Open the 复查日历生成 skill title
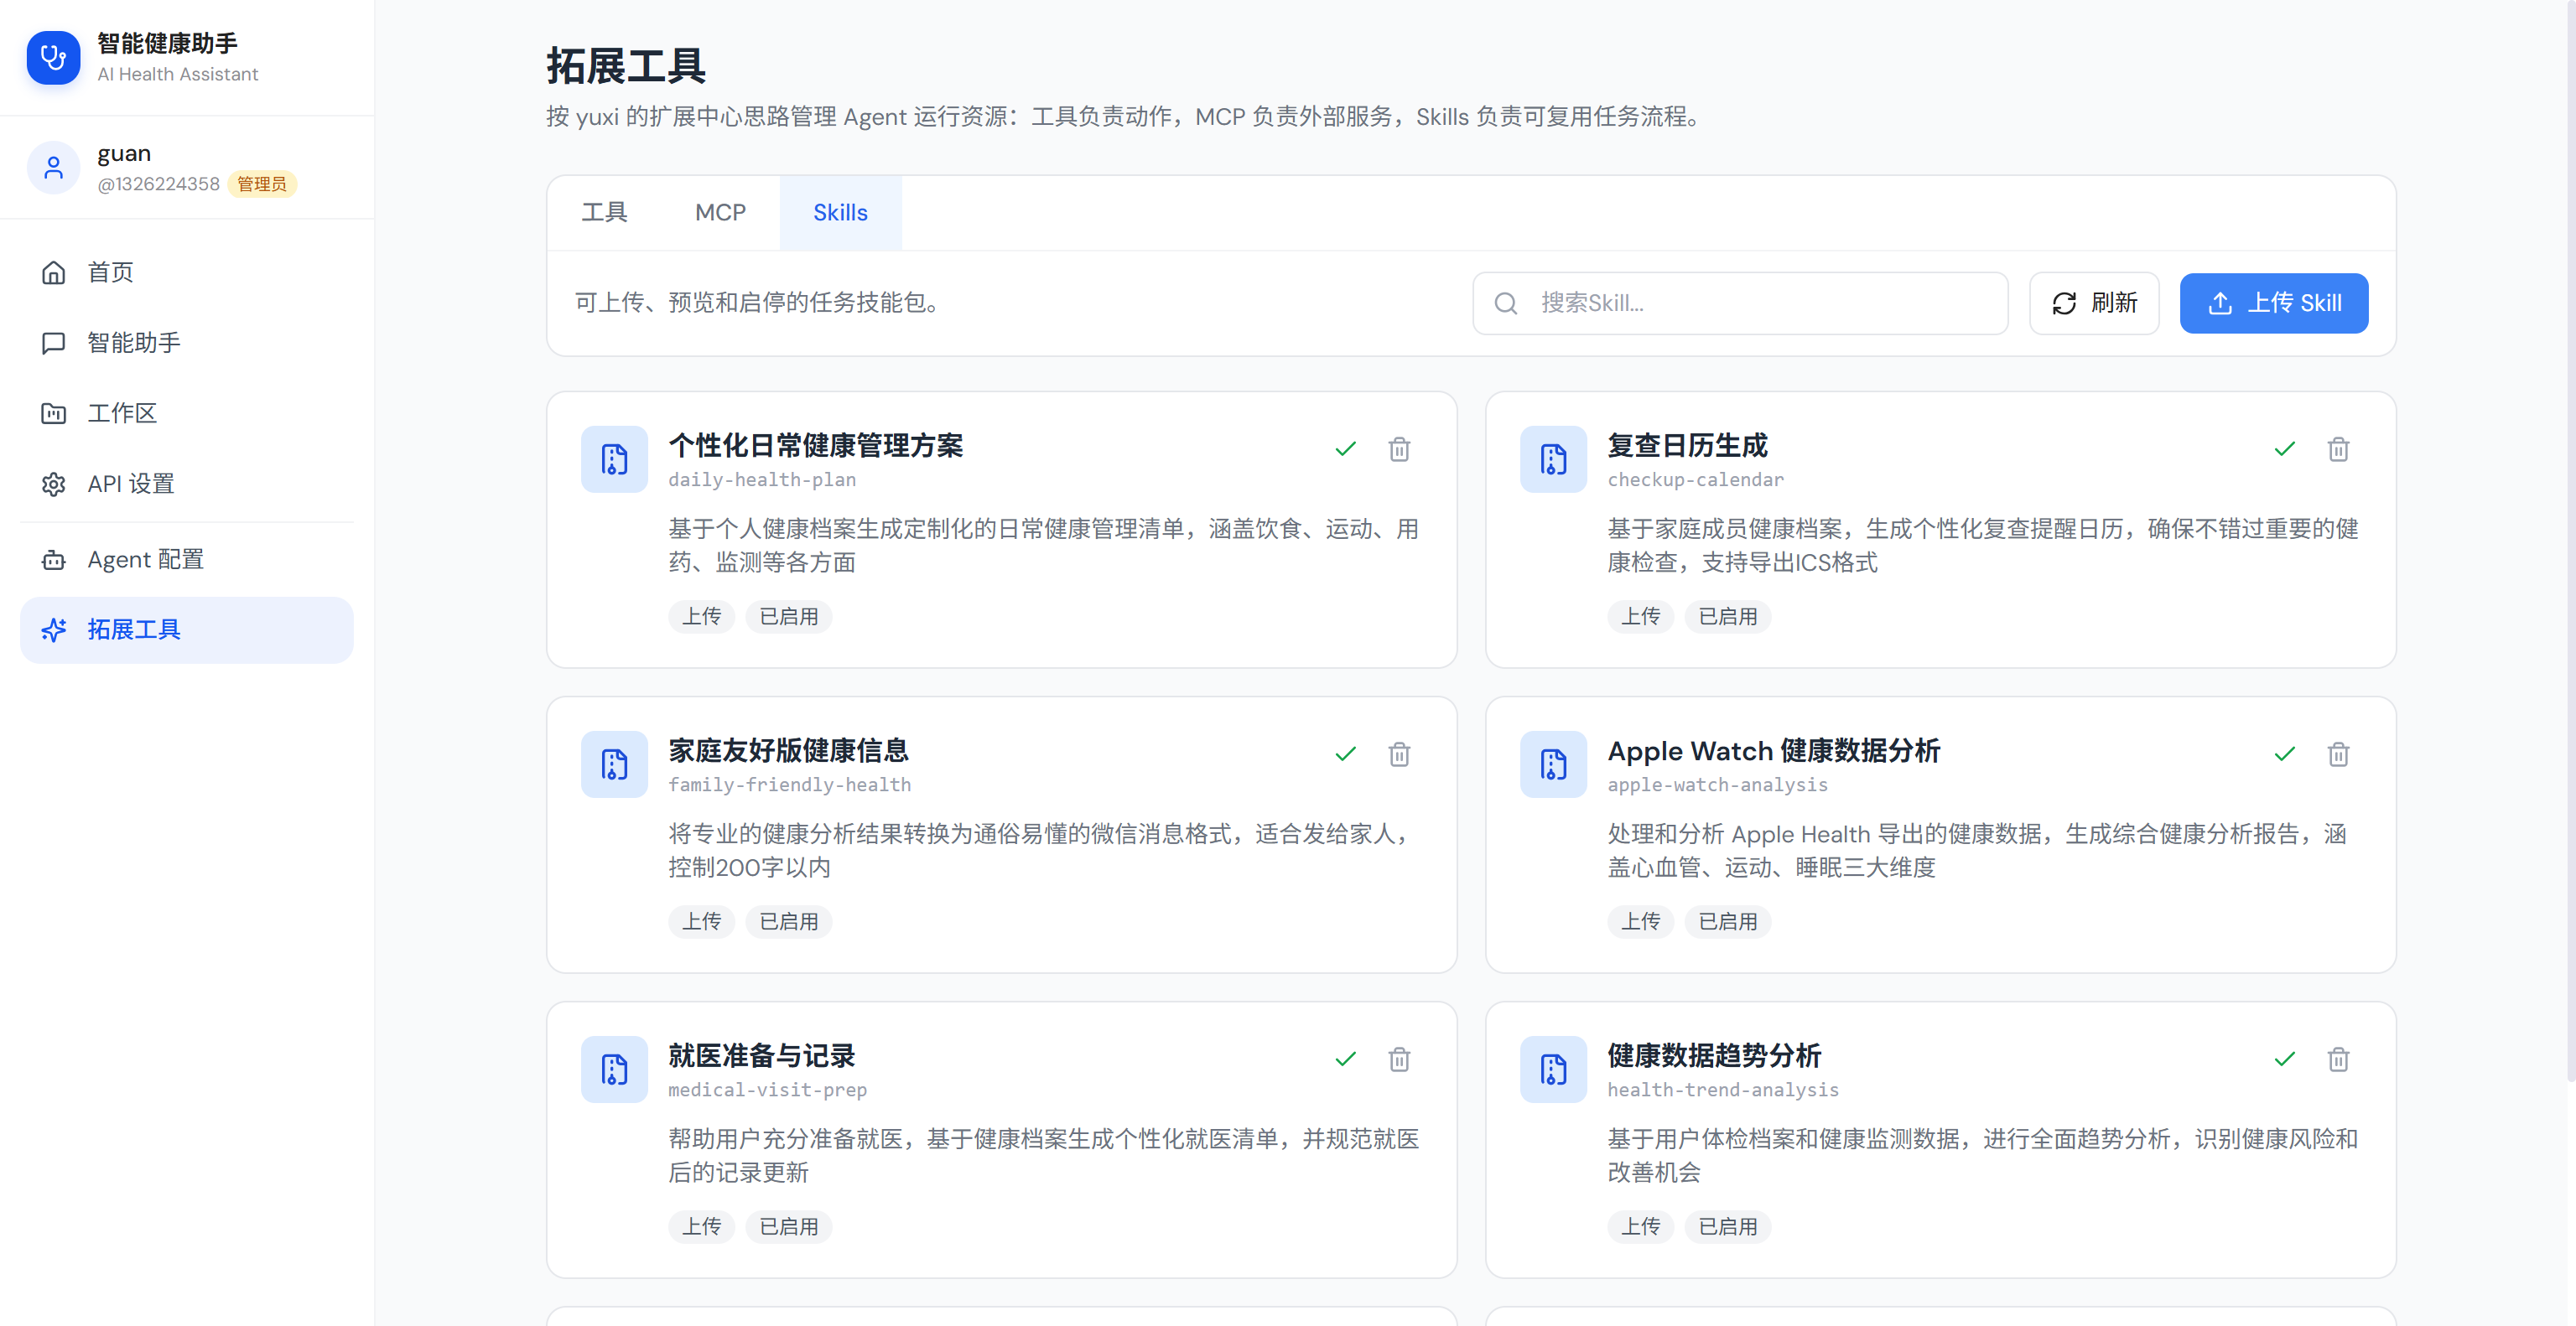Screen dimensions: 2576x1326 (x=1687, y=446)
